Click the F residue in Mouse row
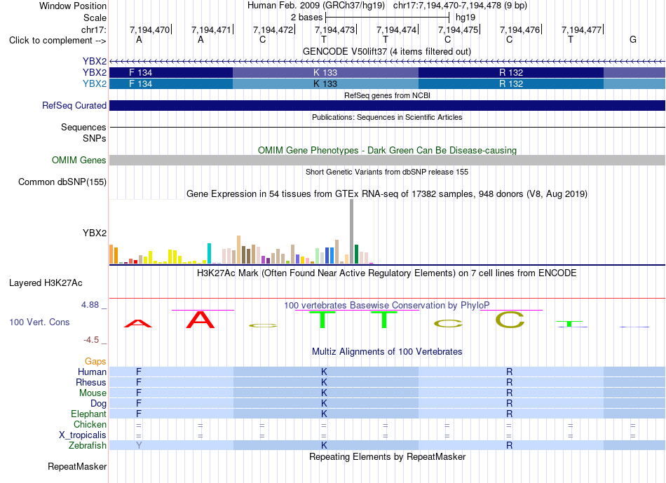666x483 pixels. (x=139, y=393)
